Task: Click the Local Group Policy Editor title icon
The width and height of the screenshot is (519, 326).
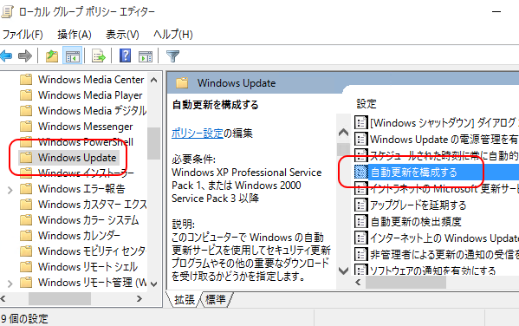Action: [7, 12]
